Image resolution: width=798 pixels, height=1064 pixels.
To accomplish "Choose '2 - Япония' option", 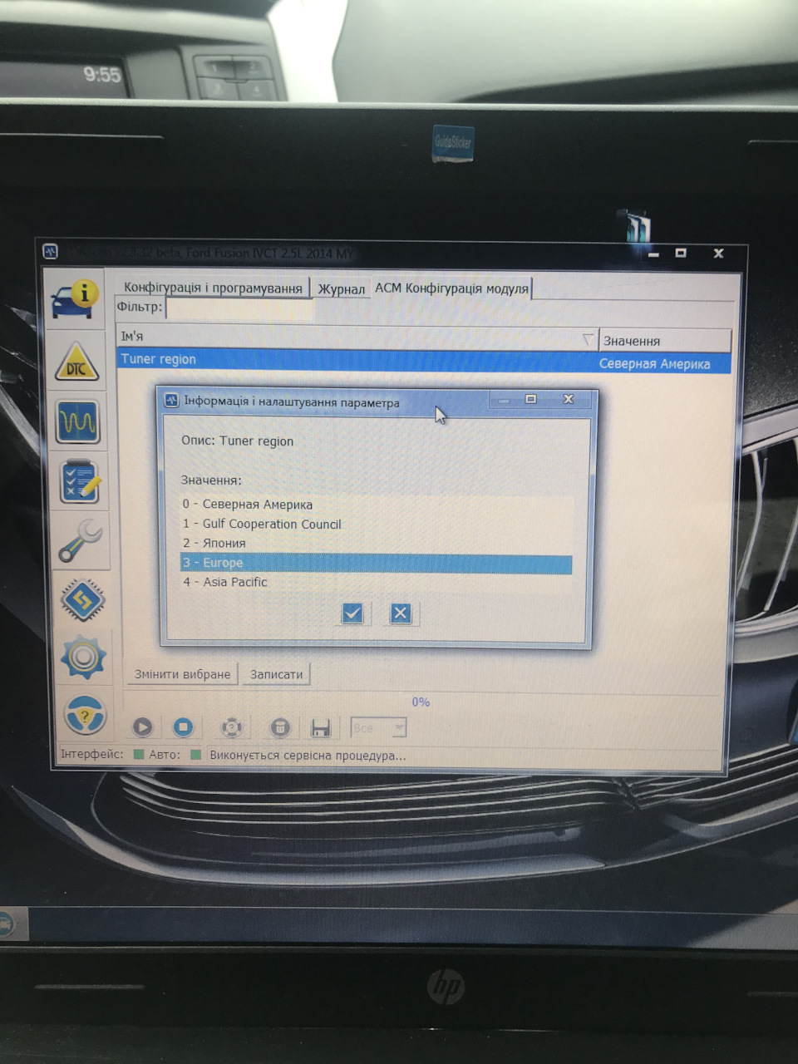I will 377,543.
